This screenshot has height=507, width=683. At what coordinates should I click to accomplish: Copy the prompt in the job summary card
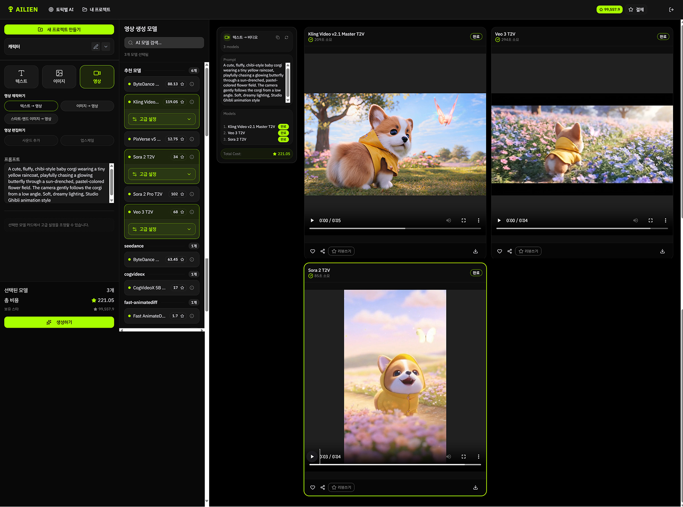[x=277, y=37]
